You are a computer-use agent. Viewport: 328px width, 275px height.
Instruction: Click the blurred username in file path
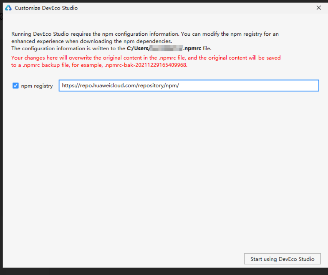168,48
